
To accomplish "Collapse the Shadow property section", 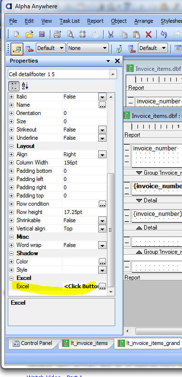I will tap(11, 253).
